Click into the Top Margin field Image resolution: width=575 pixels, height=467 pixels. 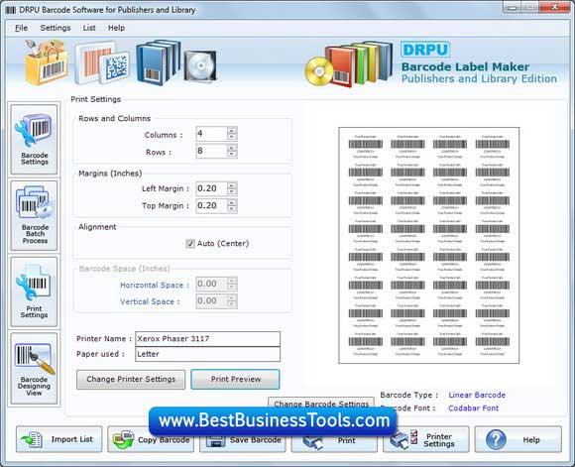[212, 206]
